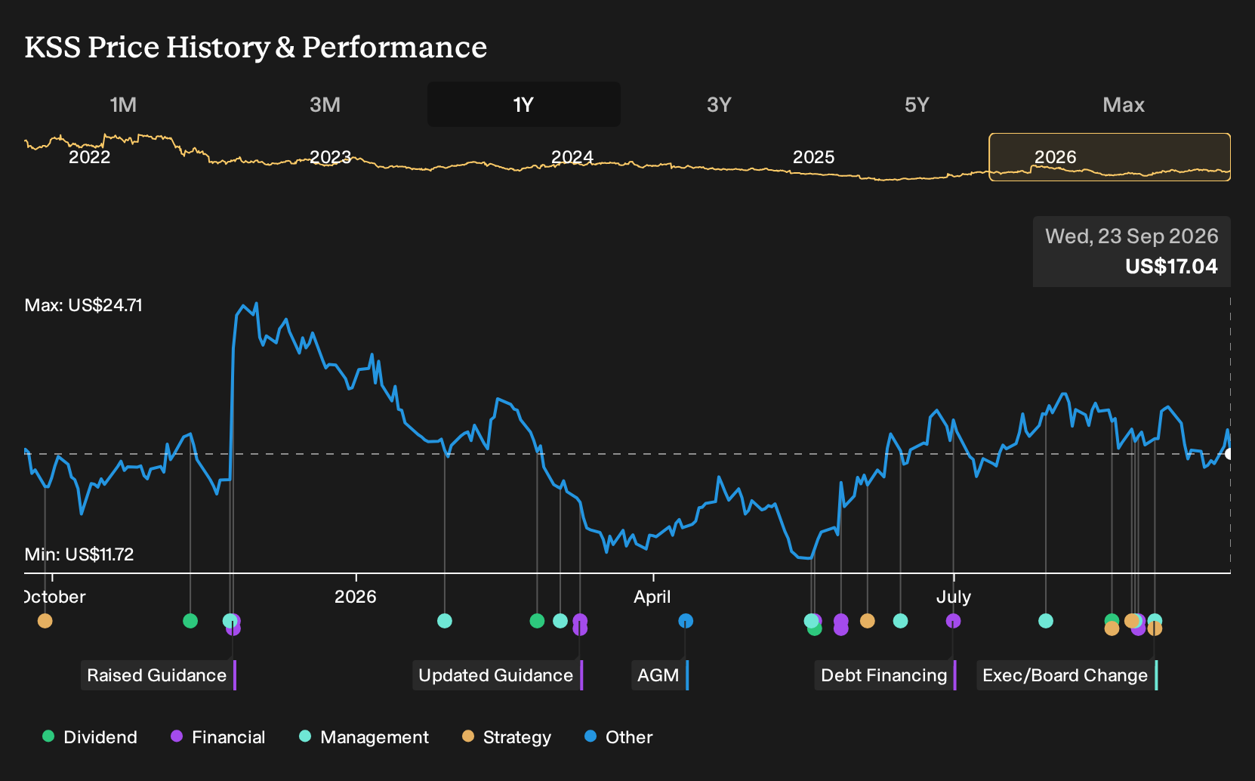This screenshot has height=781, width=1255.
Task: Open the AGM event label
Action: [660, 675]
